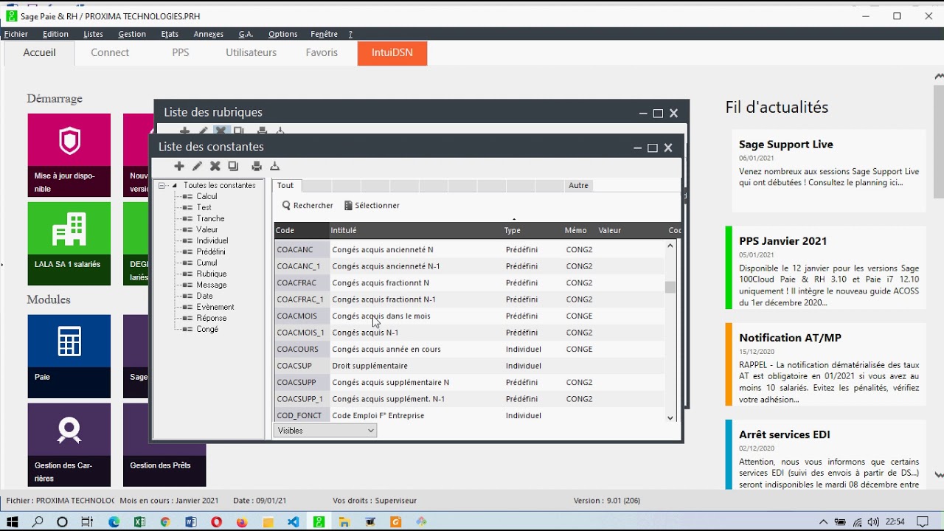Print the constants list
The image size is (944, 531).
click(x=257, y=167)
